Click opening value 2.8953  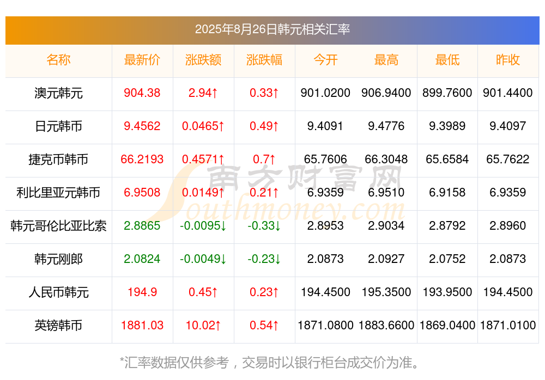coord(325,225)
